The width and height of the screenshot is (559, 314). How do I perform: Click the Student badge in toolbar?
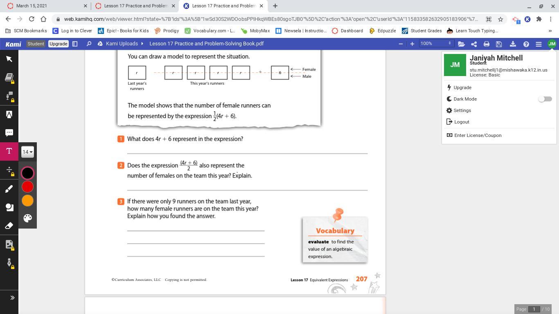(36, 44)
